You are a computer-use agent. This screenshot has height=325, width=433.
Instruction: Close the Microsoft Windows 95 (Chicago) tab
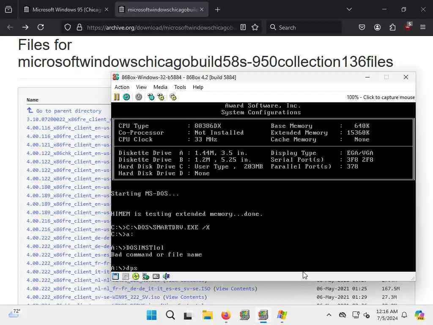[107, 10]
